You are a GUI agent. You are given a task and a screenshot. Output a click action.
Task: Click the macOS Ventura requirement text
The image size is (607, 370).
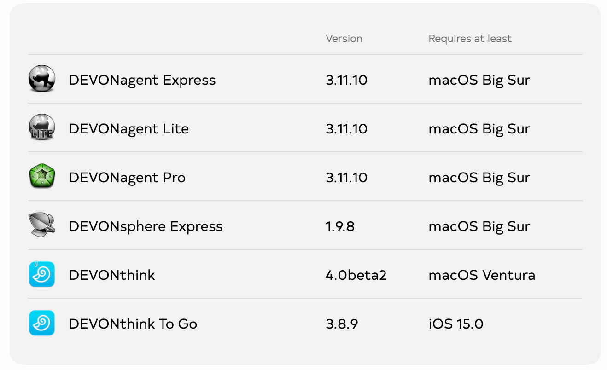tap(482, 275)
